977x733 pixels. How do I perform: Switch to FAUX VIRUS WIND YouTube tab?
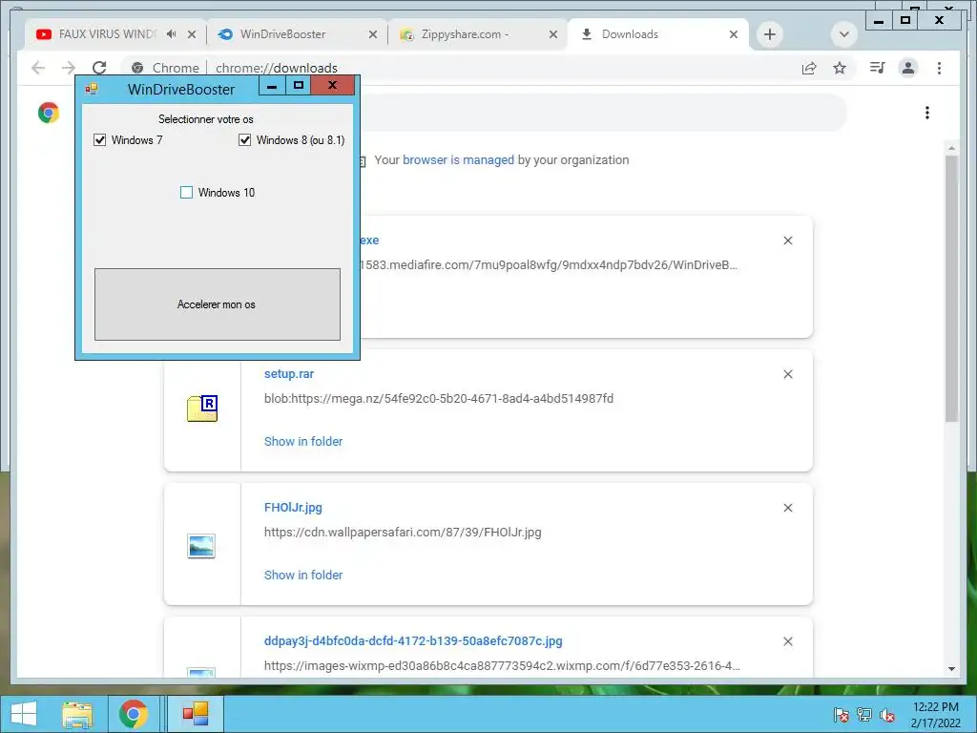[106, 34]
